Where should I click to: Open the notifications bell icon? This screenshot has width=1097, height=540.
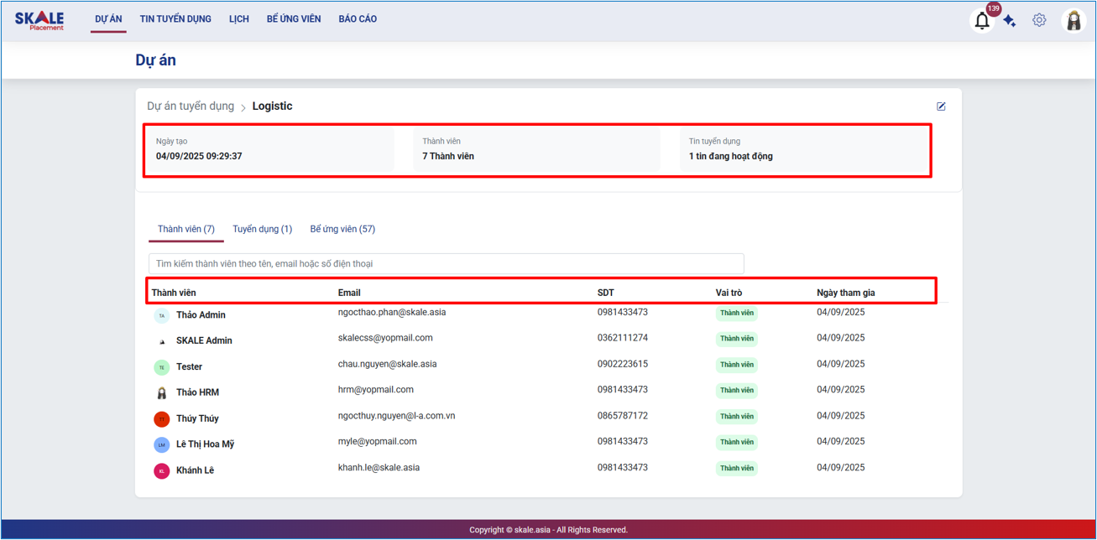click(981, 21)
